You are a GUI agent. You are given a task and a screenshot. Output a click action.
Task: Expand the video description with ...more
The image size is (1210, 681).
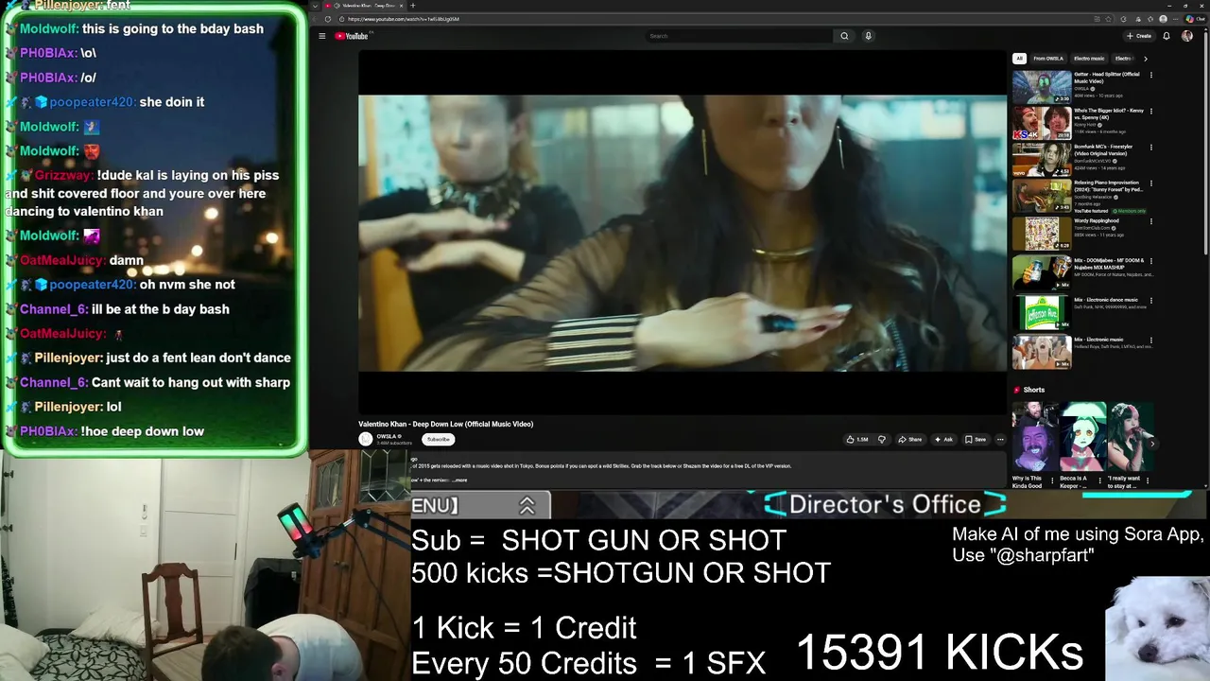pos(459,480)
